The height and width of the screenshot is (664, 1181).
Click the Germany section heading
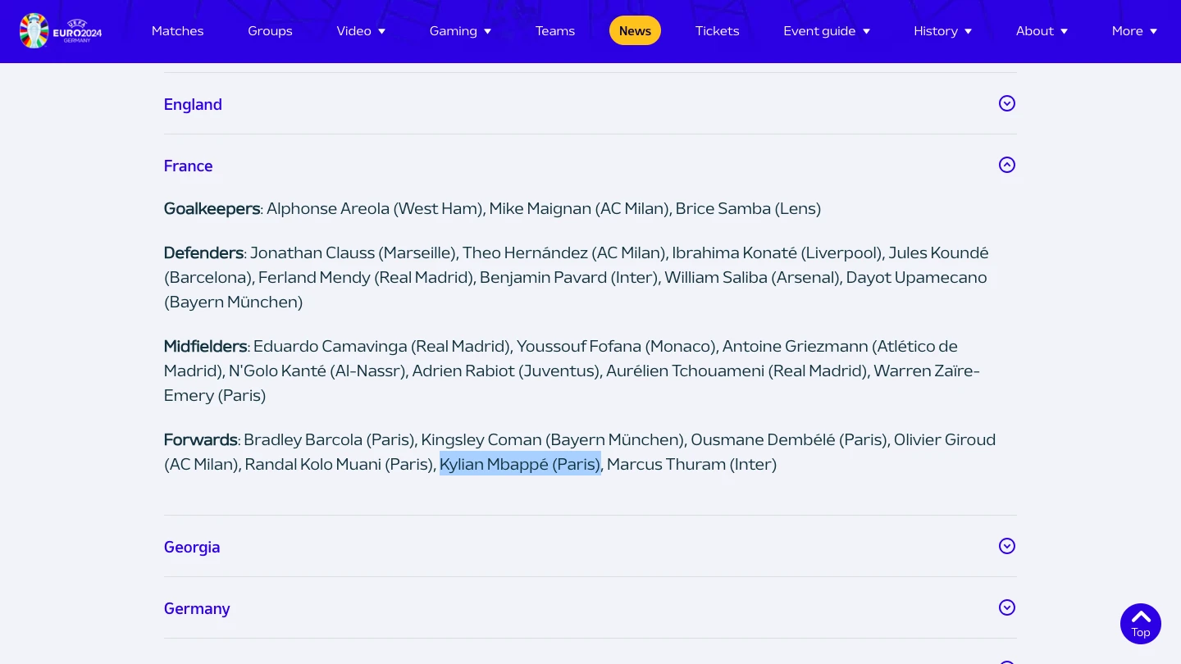tap(197, 608)
